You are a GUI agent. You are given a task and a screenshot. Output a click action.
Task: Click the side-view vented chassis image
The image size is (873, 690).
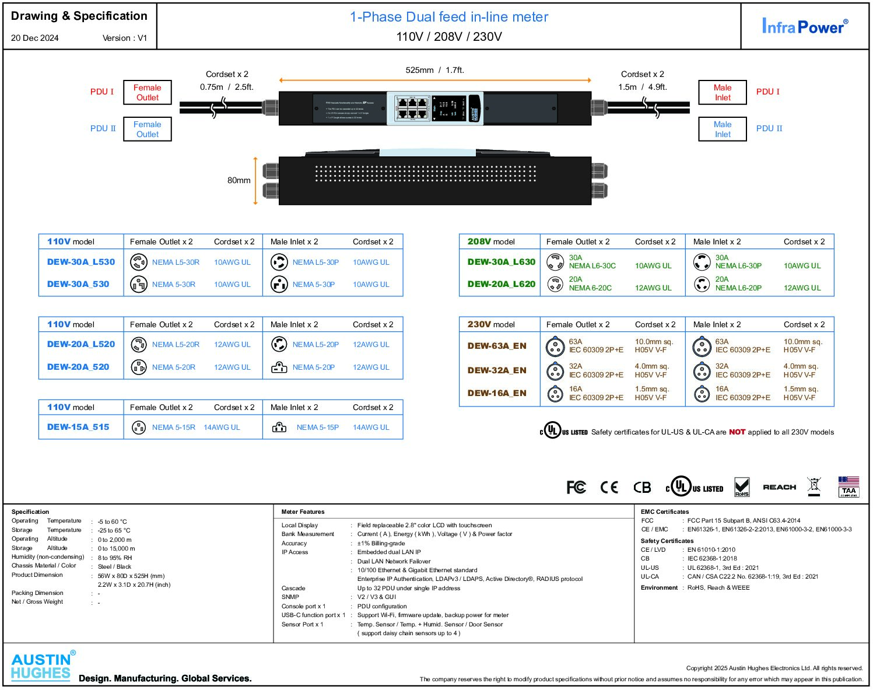coord(435,177)
